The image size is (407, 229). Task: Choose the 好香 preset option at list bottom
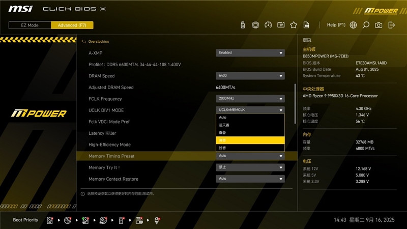250,148
